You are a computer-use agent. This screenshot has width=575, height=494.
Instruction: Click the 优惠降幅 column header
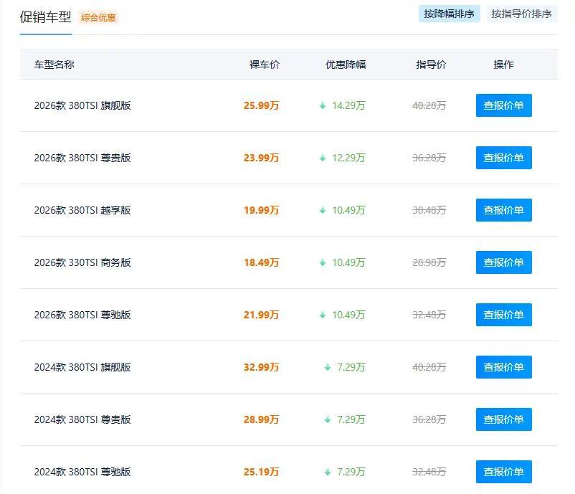[x=346, y=65]
